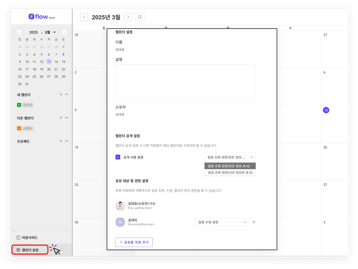The width and height of the screenshot is (358, 269).
Task: Add a calendar under 내 캘린더 with plus
Action: pos(61,94)
